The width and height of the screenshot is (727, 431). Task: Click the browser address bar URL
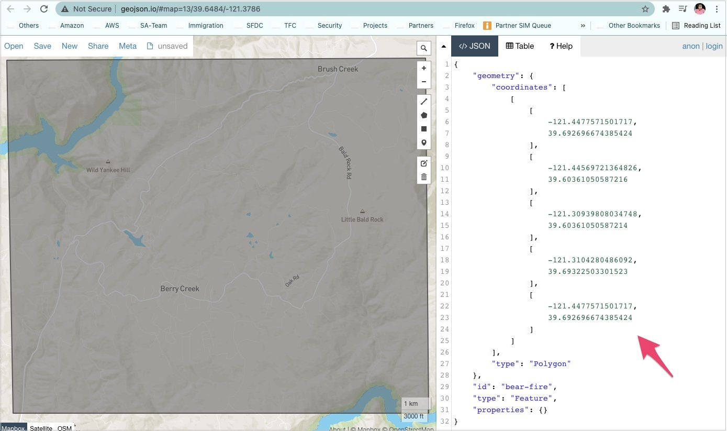(191, 9)
